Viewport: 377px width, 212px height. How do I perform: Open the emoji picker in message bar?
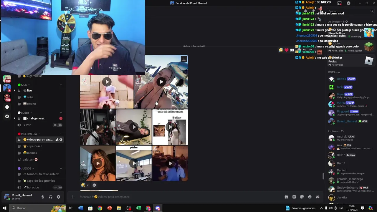[x=310, y=197]
